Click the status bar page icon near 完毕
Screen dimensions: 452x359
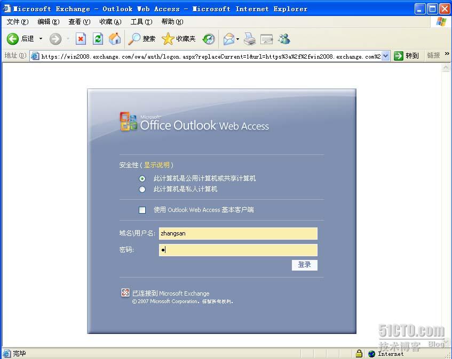(x=7, y=354)
